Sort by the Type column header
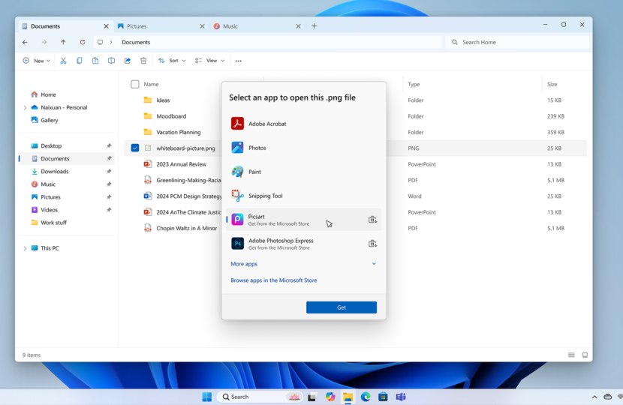The image size is (623, 405). [x=414, y=84]
